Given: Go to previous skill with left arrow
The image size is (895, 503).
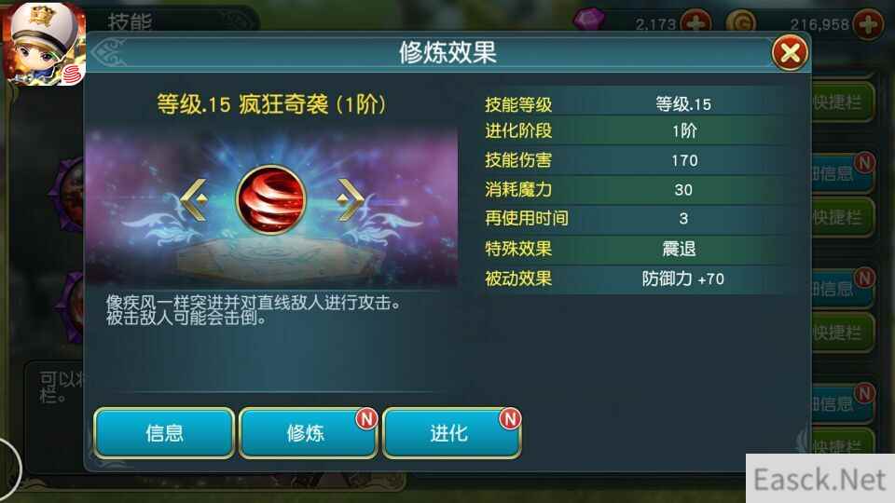Looking at the screenshot, I should (x=194, y=199).
